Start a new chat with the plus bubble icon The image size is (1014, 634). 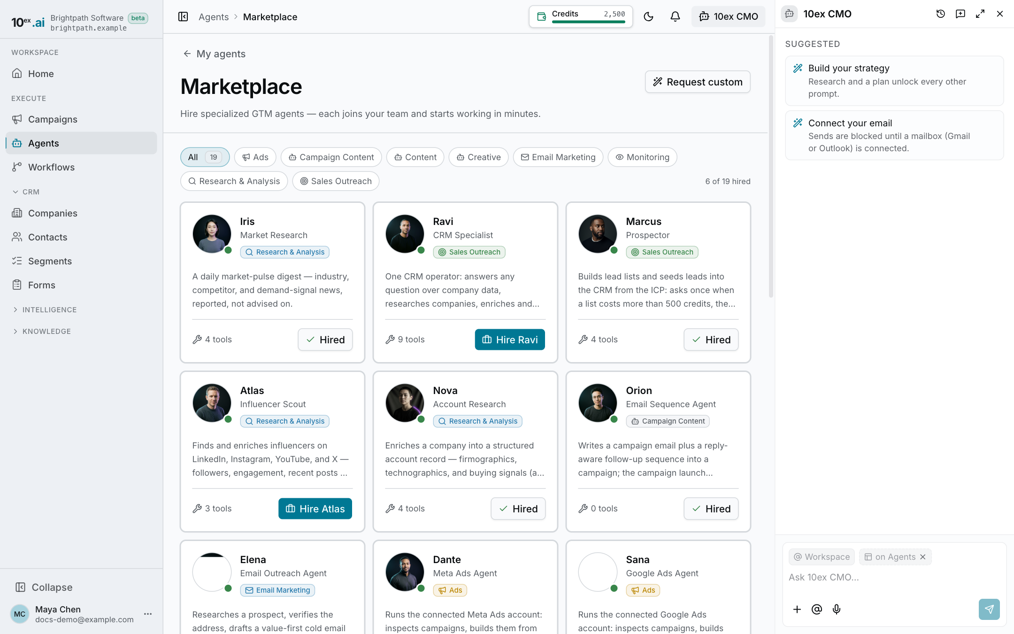[x=960, y=14]
